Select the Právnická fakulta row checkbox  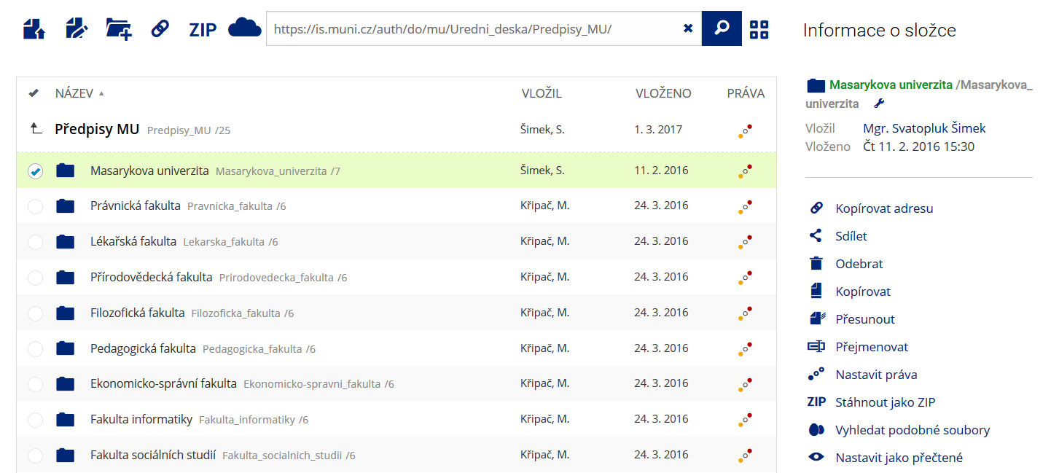(x=35, y=207)
